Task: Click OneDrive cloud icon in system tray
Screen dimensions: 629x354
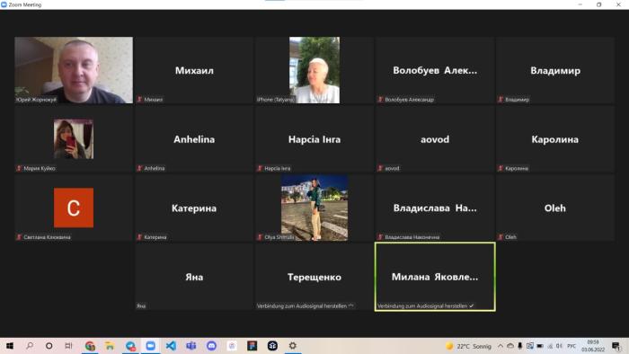Action: pos(510,346)
